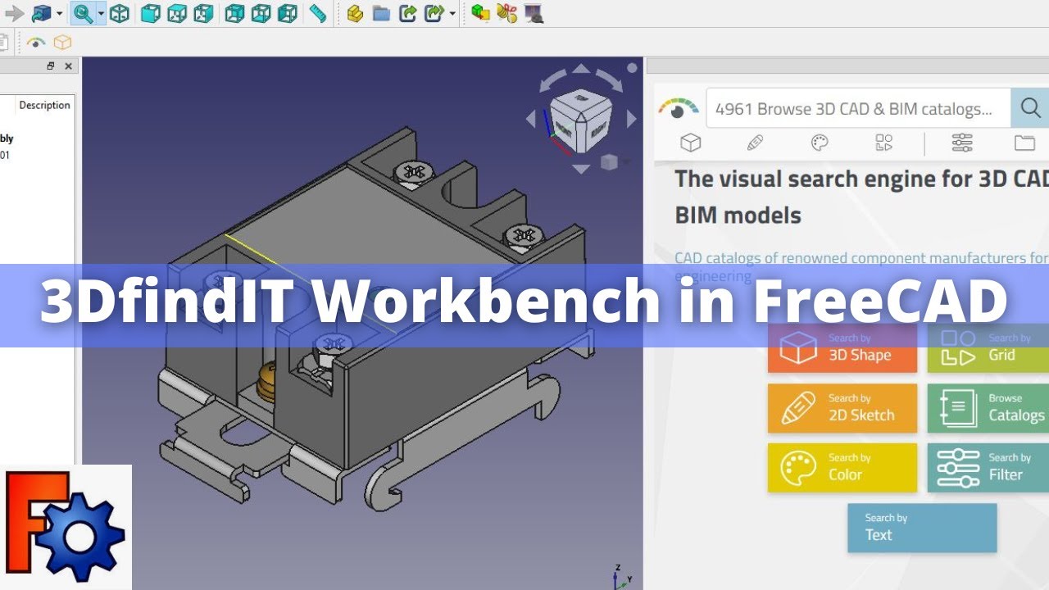The height and width of the screenshot is (590, 1049).
Task: Click the Search by Grid tile
Action: click(x=988, y=348)
